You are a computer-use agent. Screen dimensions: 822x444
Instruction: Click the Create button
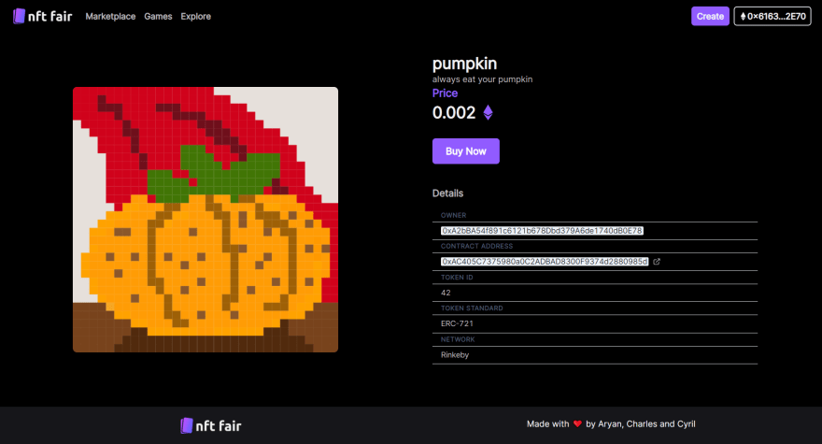tap(710, 16)
